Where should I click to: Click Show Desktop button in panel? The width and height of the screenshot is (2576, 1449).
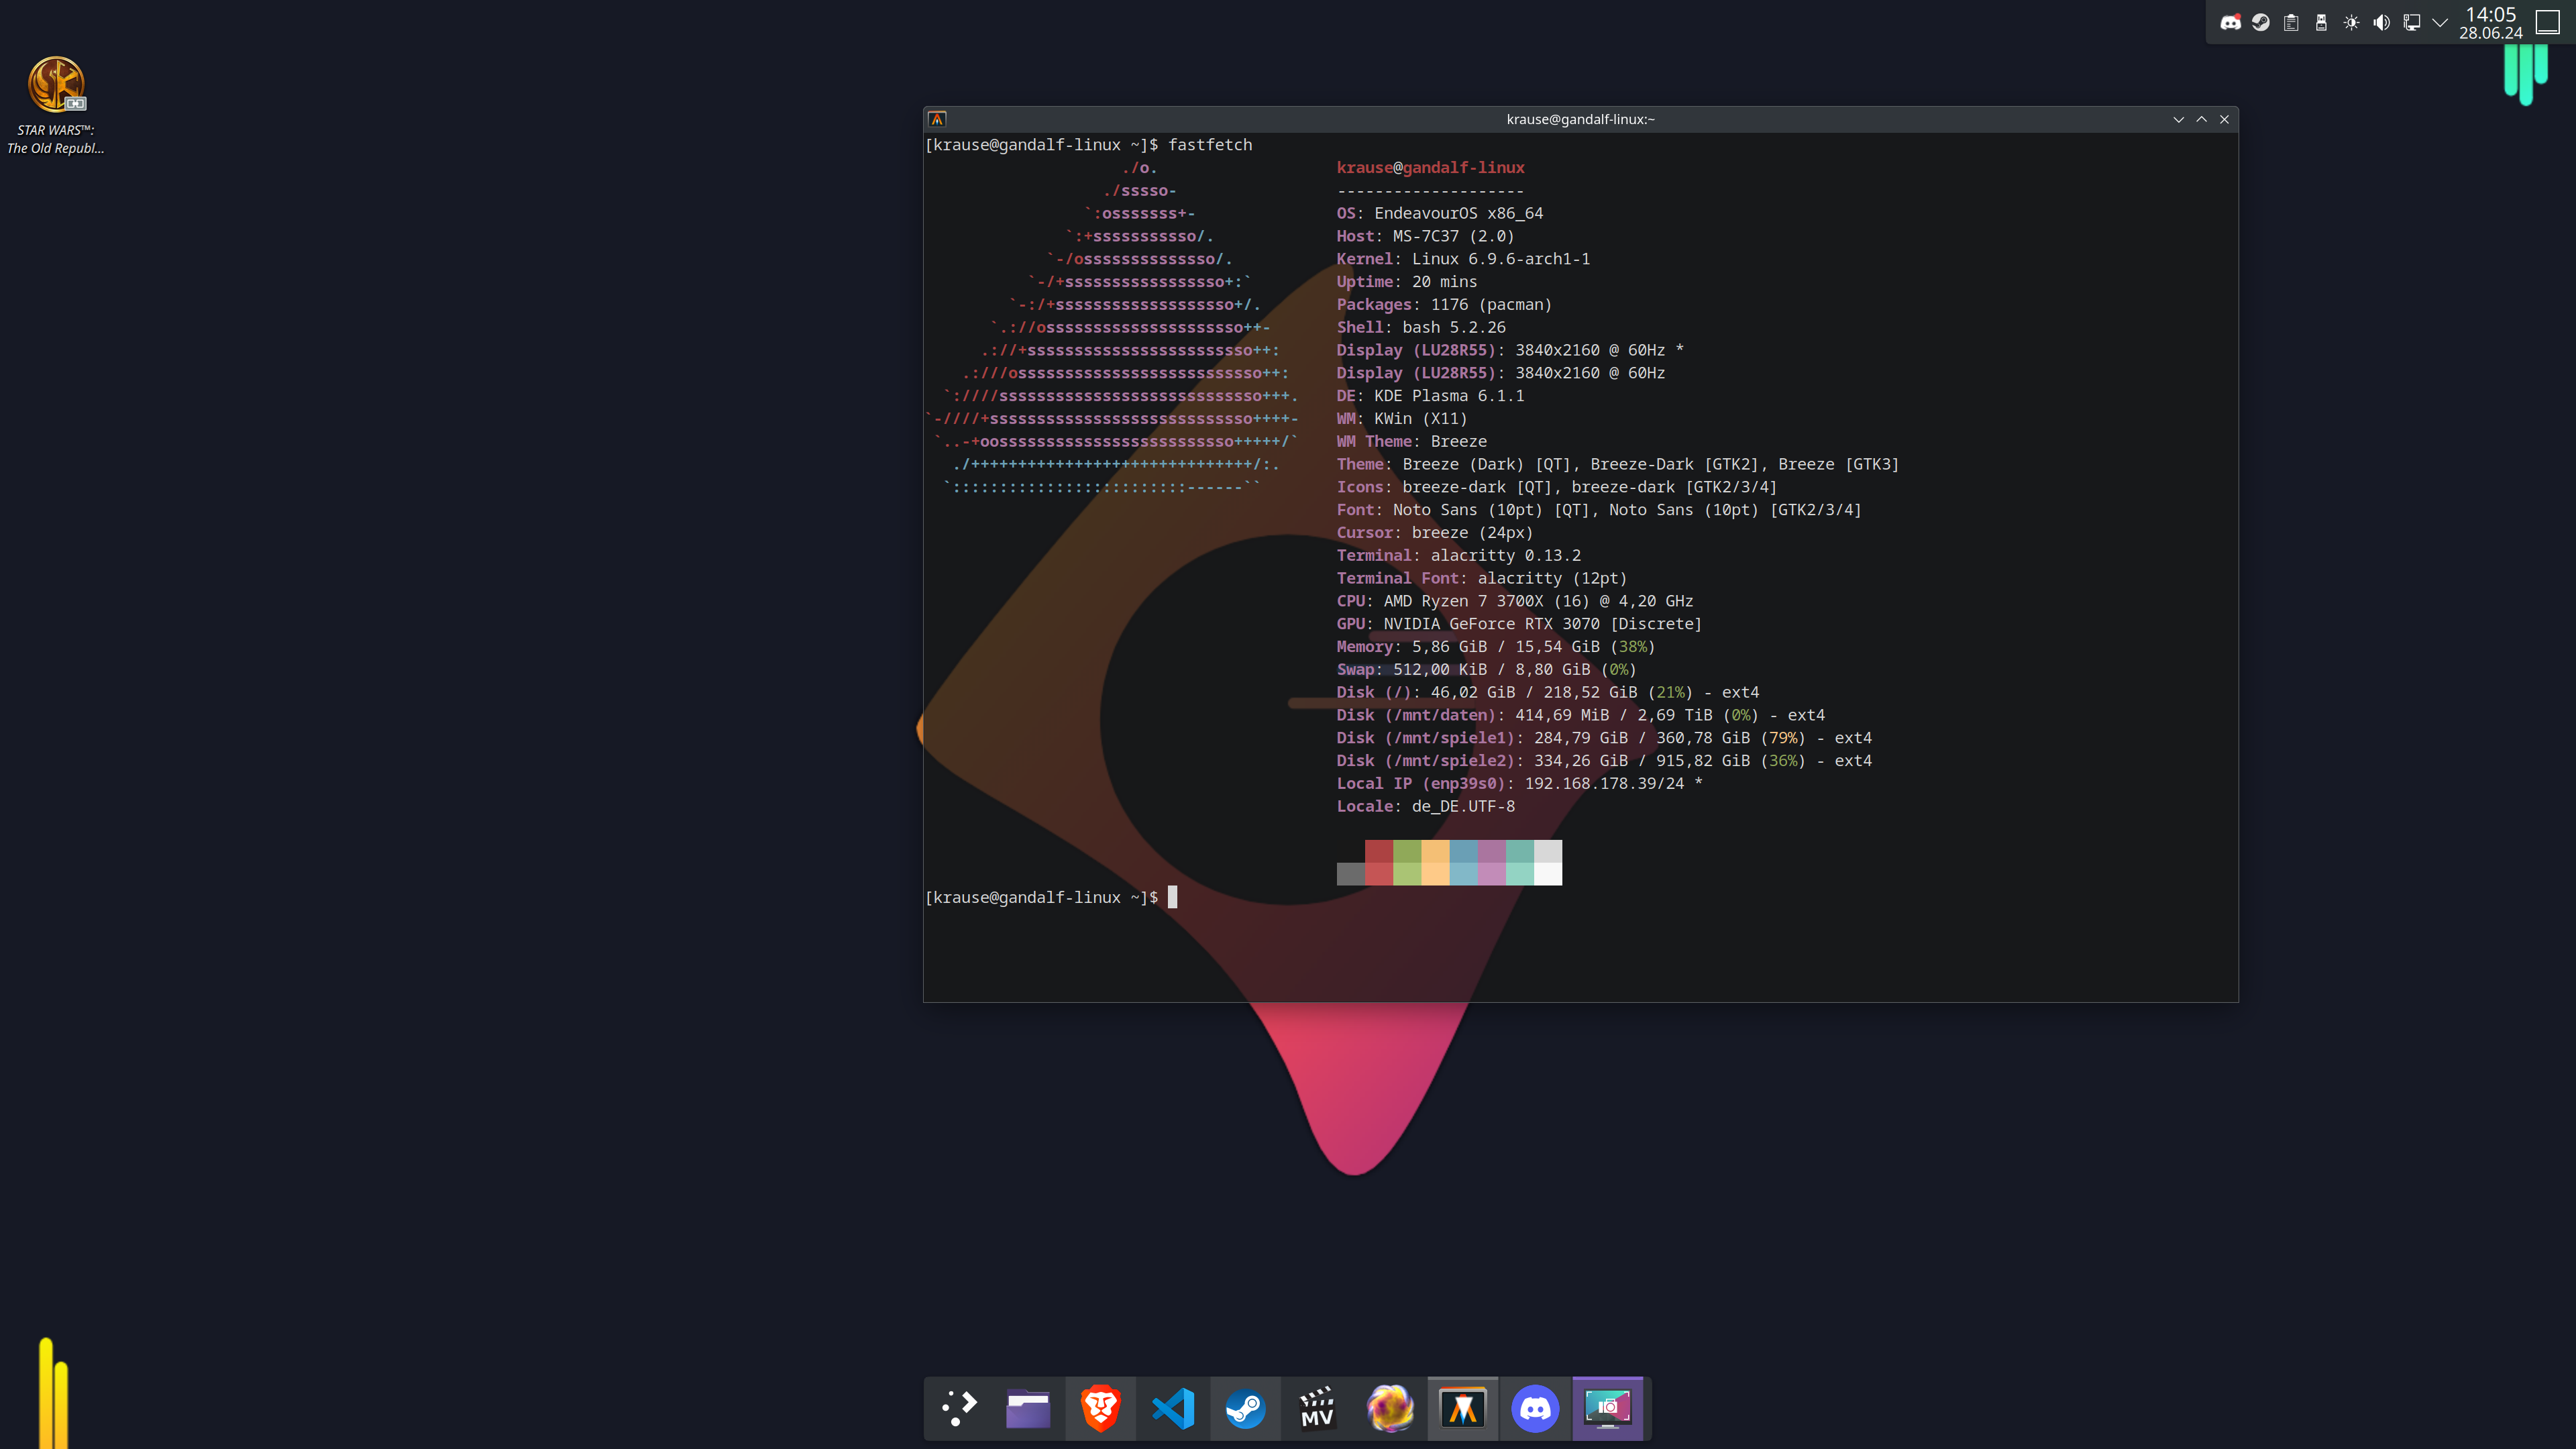(2548, 22)
